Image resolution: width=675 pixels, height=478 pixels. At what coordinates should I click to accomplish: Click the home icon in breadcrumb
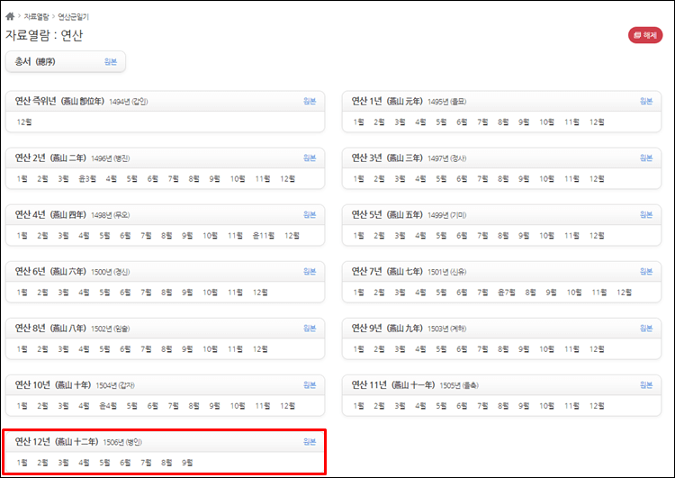[10, 16]
